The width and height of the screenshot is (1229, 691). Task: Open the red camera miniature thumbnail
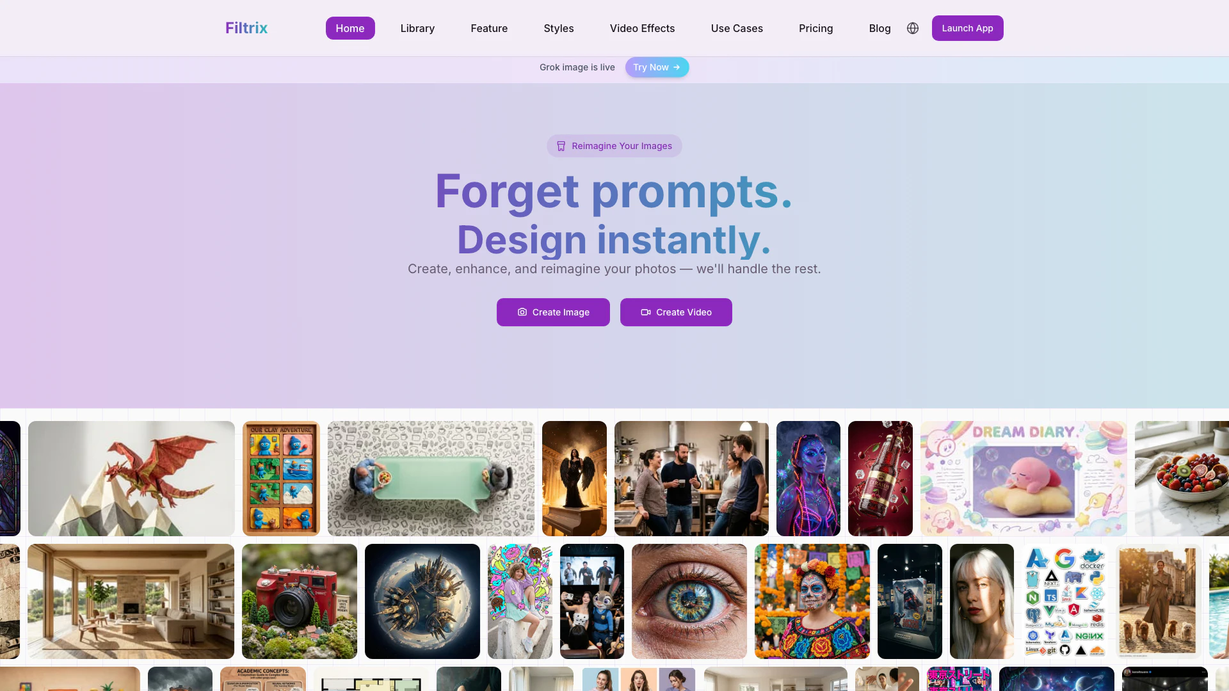tap(300, 601)
